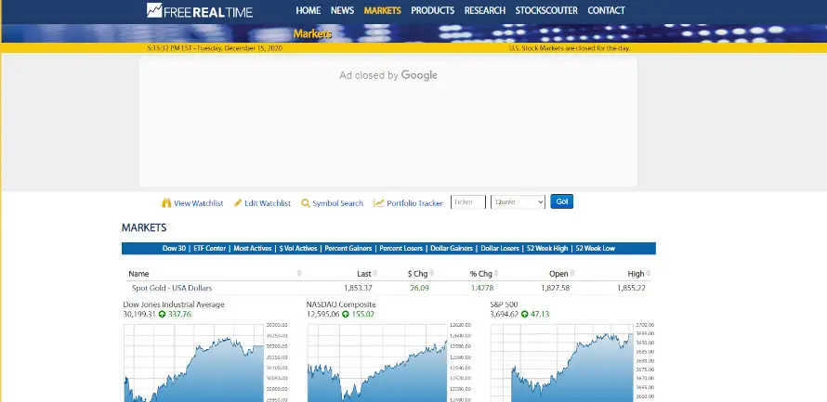Viewport: 827px width, 402px height.
Task: Sort table by % Chg column arrows
Action: coord(496,274)
